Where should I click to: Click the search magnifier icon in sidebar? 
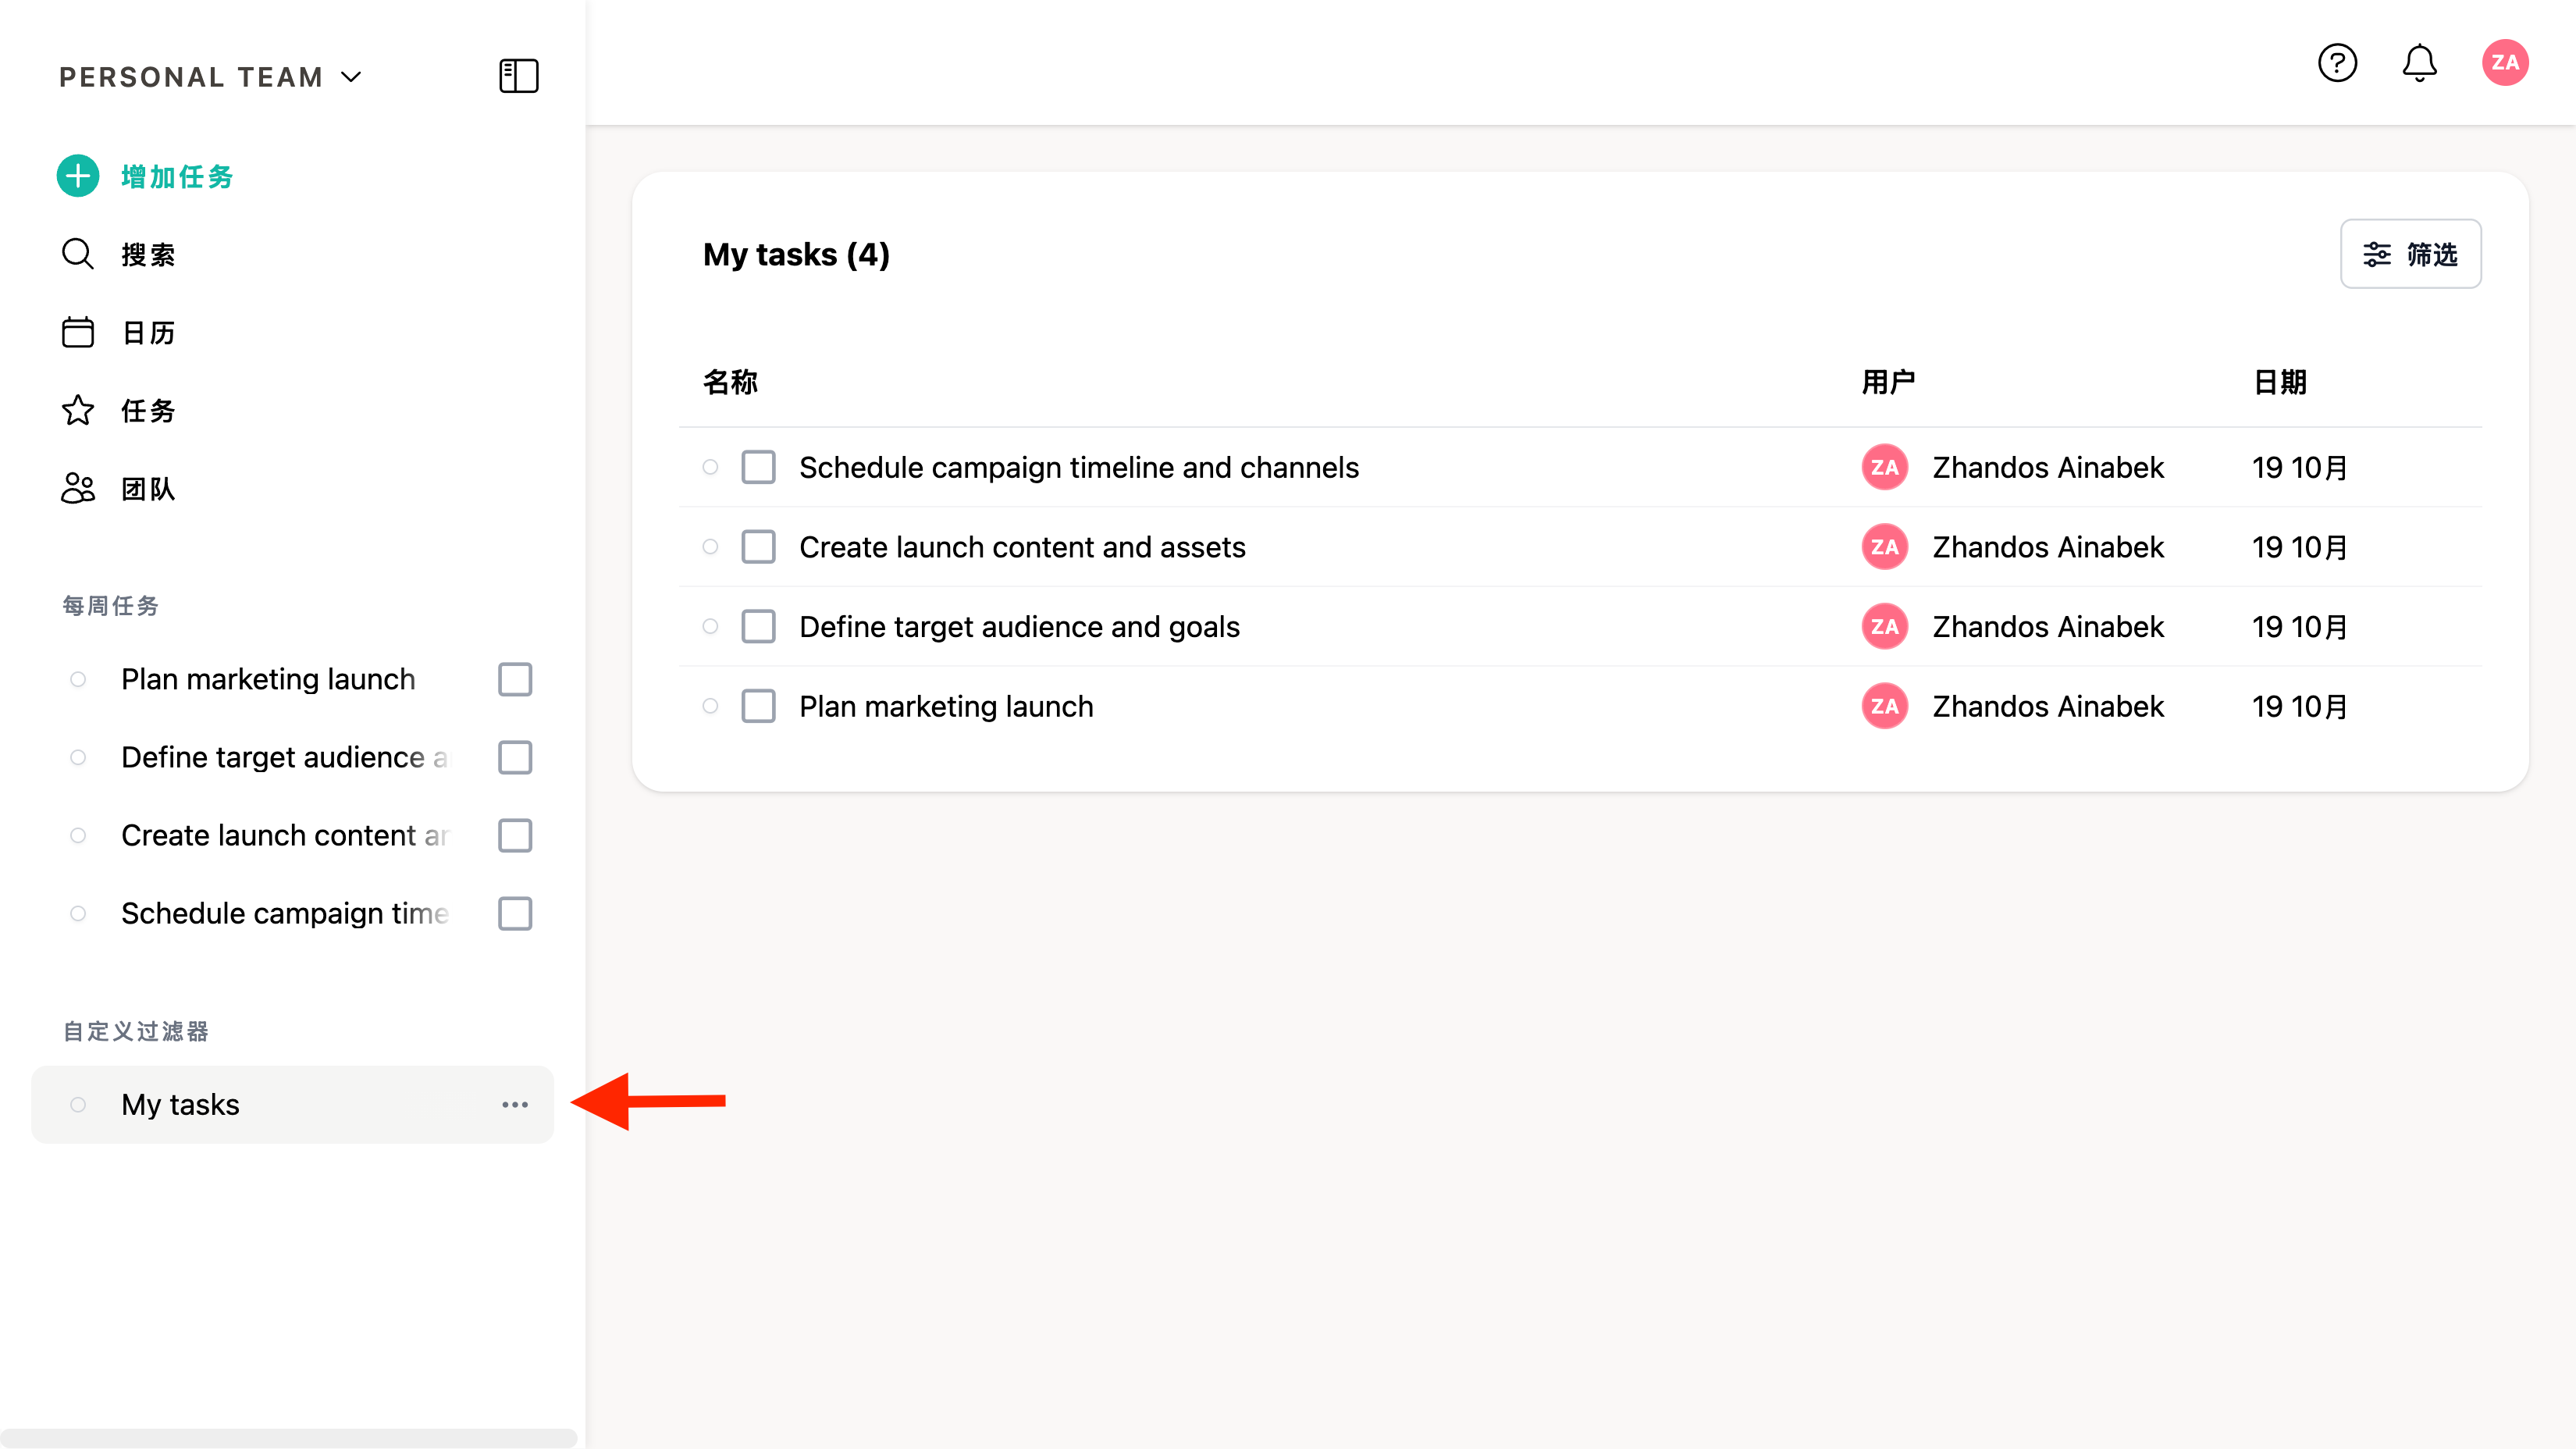[78, 254]
